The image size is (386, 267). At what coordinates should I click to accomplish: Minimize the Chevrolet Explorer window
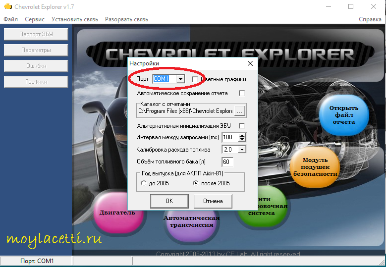329,6
